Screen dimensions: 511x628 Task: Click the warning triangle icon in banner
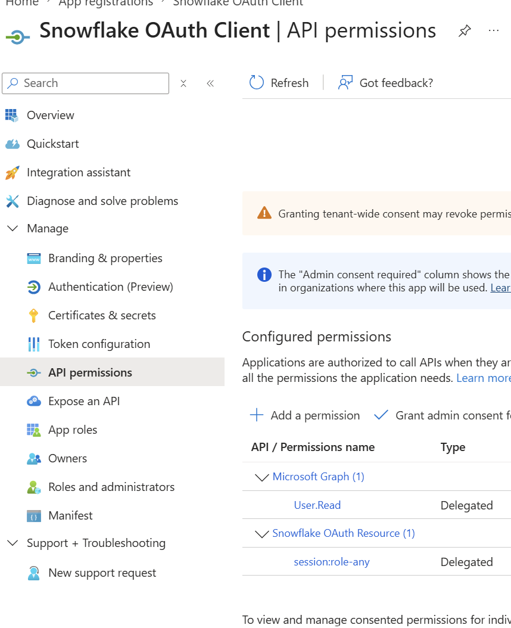[x=264, y=213]
